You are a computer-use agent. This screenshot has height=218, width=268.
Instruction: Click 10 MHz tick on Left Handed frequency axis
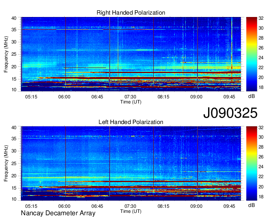coord(14,199)
